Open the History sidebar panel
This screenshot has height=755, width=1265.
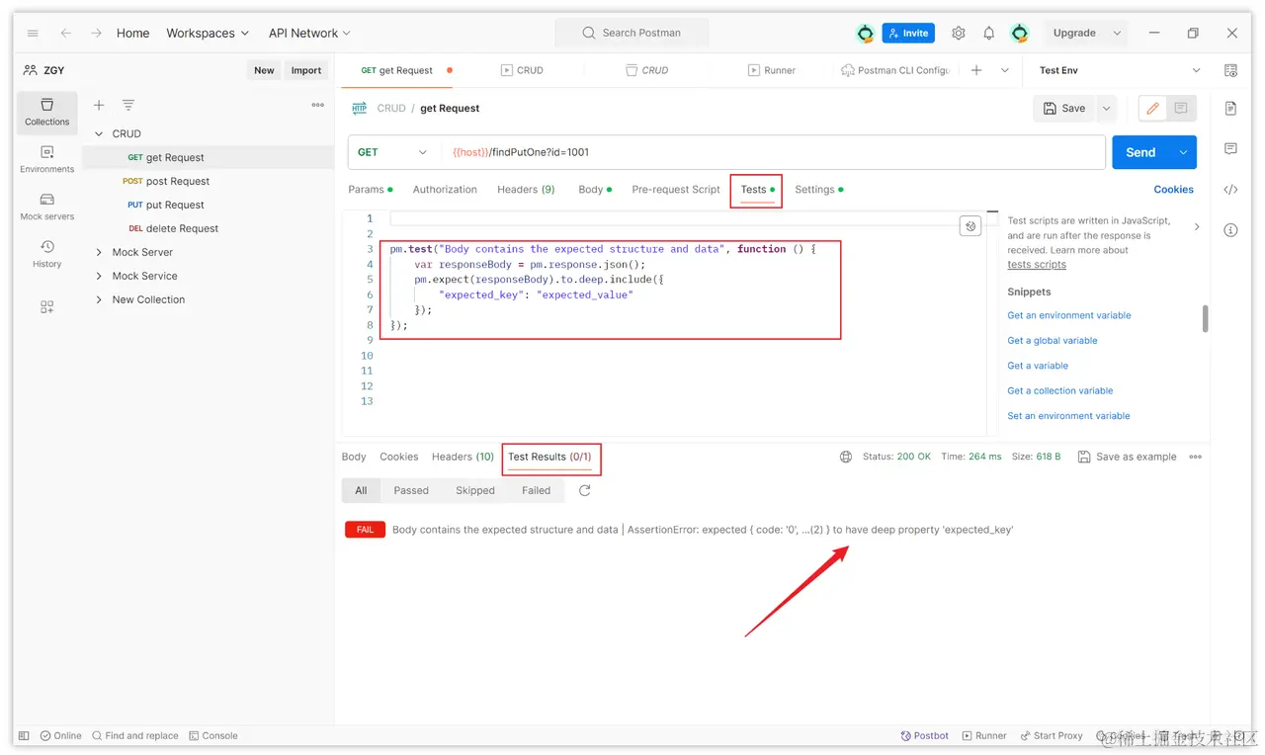tap(47, 255)
